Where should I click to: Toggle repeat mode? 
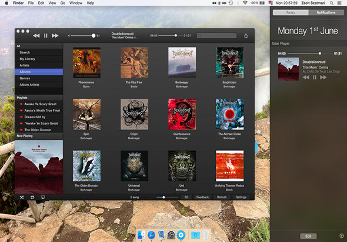[x=32, y=197]
